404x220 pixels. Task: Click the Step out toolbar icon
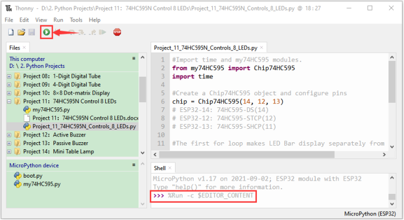coord(93,32)
